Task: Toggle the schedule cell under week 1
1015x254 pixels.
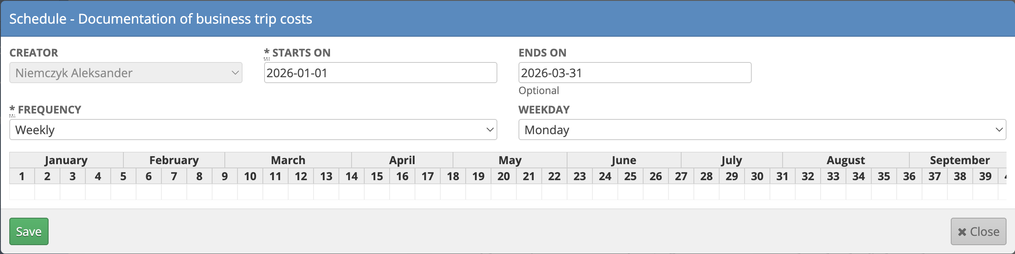Action: tap(22, 192)
